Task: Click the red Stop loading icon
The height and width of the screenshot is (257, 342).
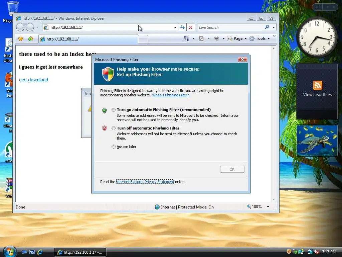Action: tap(191, 27)
